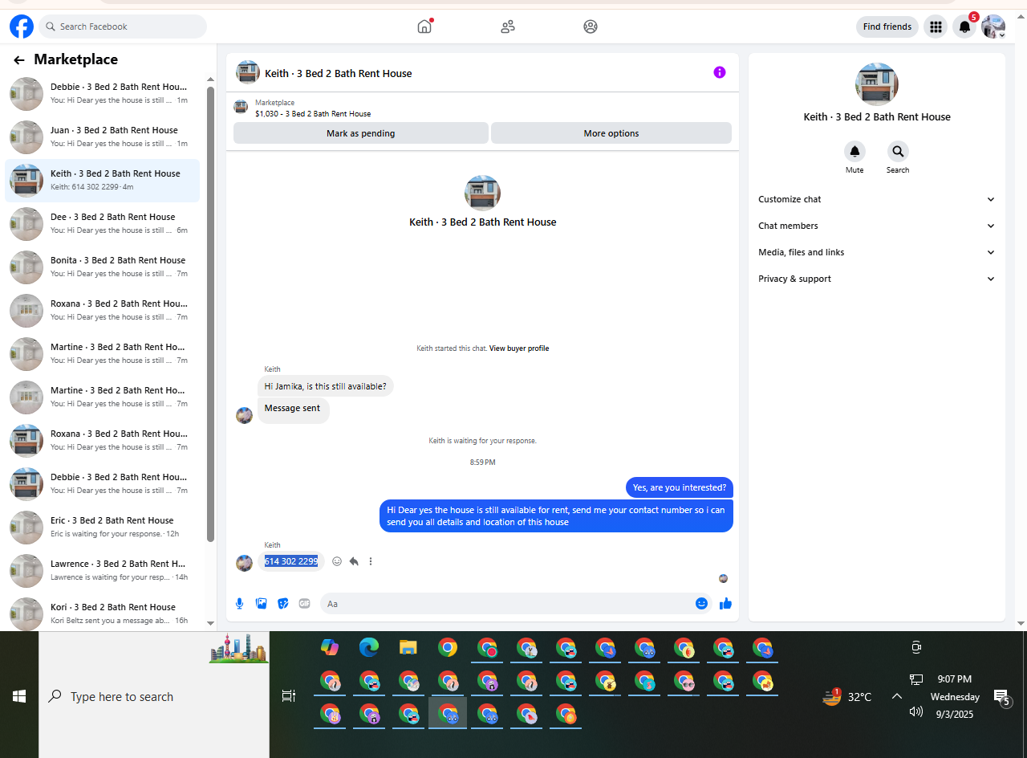Select Keith's conversation in the Marketplace list
This screenshot has height=758, width=1027.
click(x=103, y=180)
